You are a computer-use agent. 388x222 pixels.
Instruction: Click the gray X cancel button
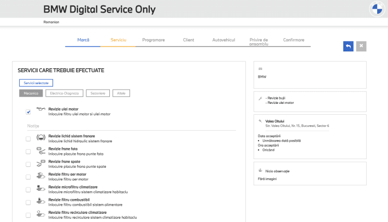[360, 48]
